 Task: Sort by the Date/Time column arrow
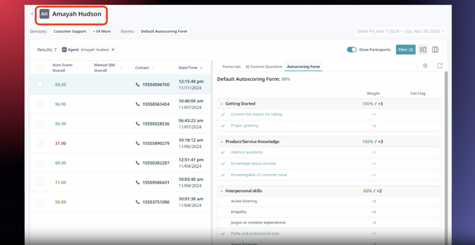(x=201, y=68)
